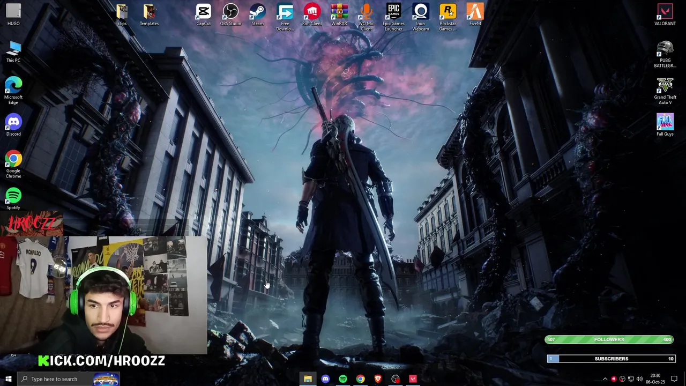Select the This PC desktop icon
The width and height of the screenshot is (686, 386).
click(13, 52)
